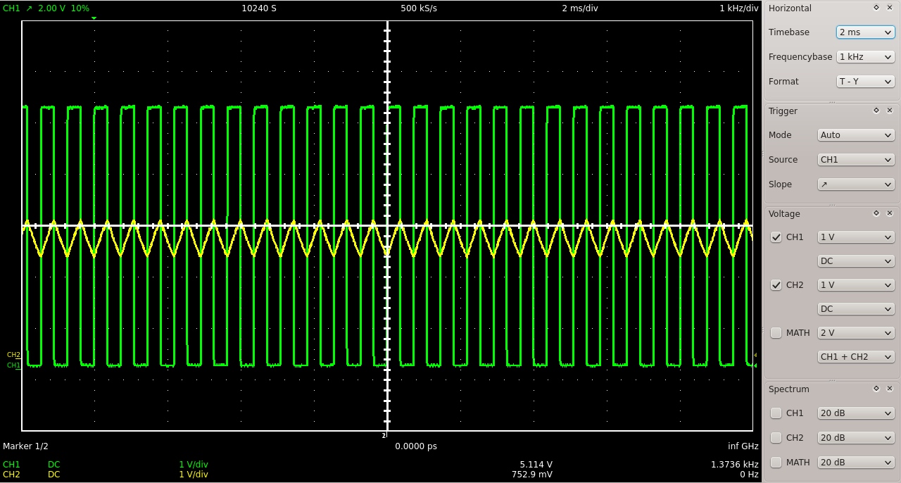Open the Format dropdown showing T - Y
The height and width of the screenshot is (483, 901).
(x=865, y=82)
